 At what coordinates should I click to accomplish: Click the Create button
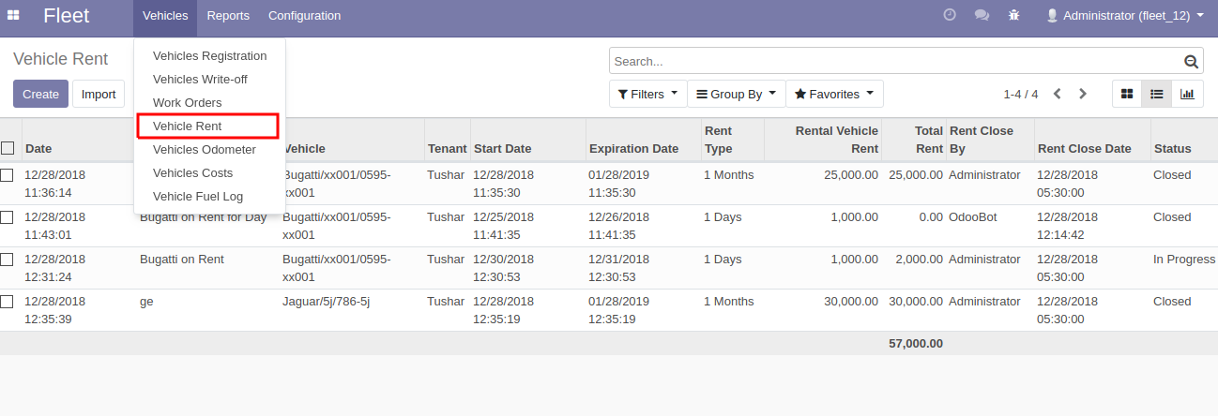click(x=40, y=94)
